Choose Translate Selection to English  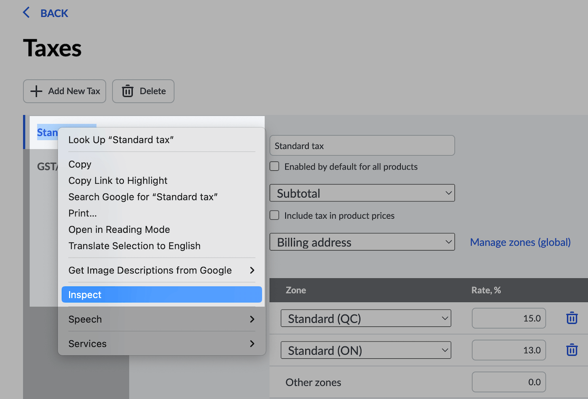pyautogui.click(x=134, y=246)
